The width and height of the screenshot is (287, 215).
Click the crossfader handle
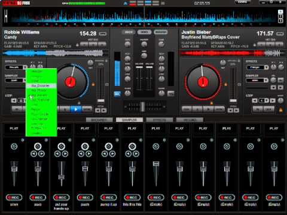click(x=143, y=106)
